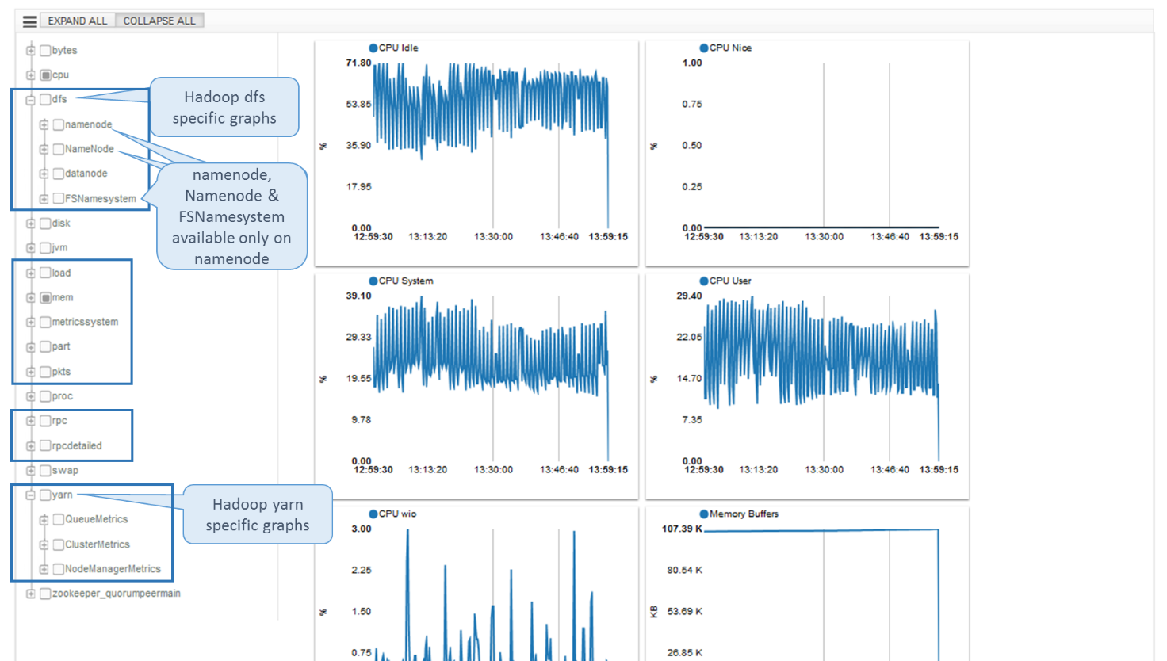Click the Memory Buffers chart title

[x=744, y=514]
